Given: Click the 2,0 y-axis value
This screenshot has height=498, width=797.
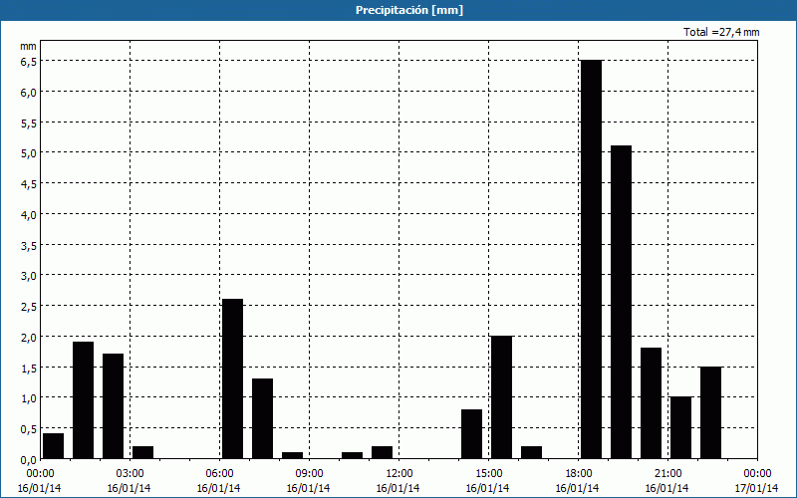Looking at the screenshot, I should click(x=29, y=337).
